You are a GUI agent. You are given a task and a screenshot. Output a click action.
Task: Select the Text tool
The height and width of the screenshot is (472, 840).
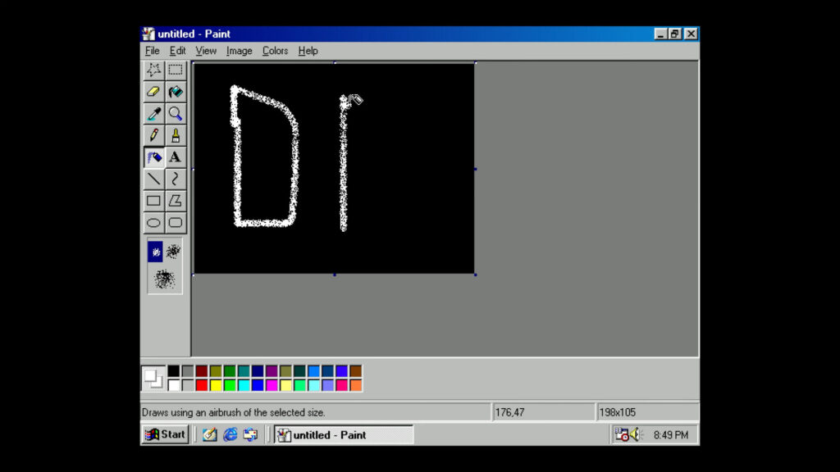click(175, 157)
